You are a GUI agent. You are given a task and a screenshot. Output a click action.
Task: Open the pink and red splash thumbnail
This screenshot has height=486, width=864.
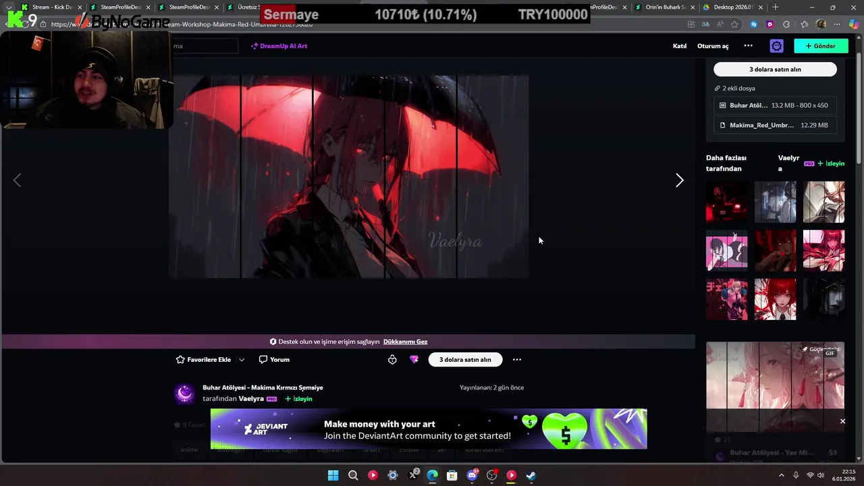[823, 250]
